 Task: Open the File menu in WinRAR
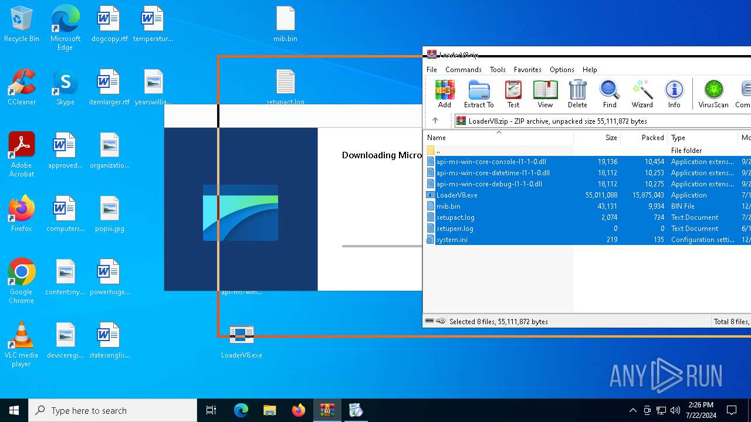click(432, 69)
